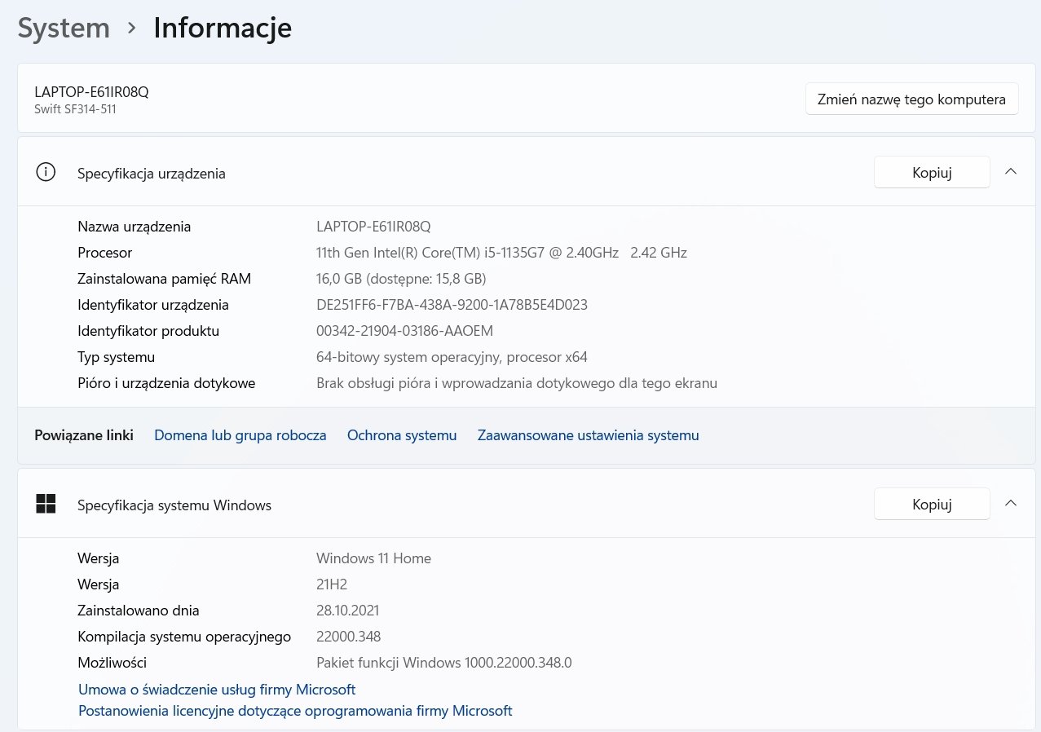The image size is (1041, 732).
Task: Select the Brak obsługi pióra value
Action: pos(517,383)
